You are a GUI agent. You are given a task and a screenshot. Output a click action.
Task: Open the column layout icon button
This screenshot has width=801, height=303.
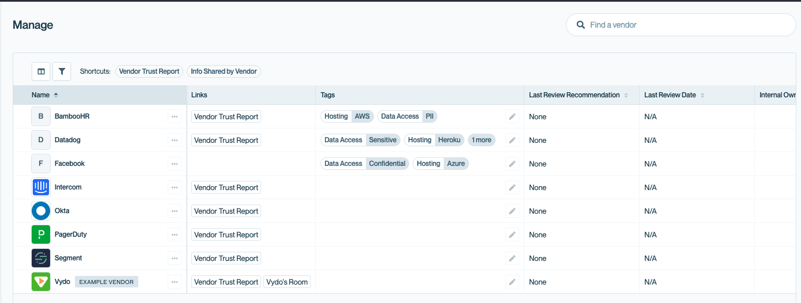click(x=41, y=71)
